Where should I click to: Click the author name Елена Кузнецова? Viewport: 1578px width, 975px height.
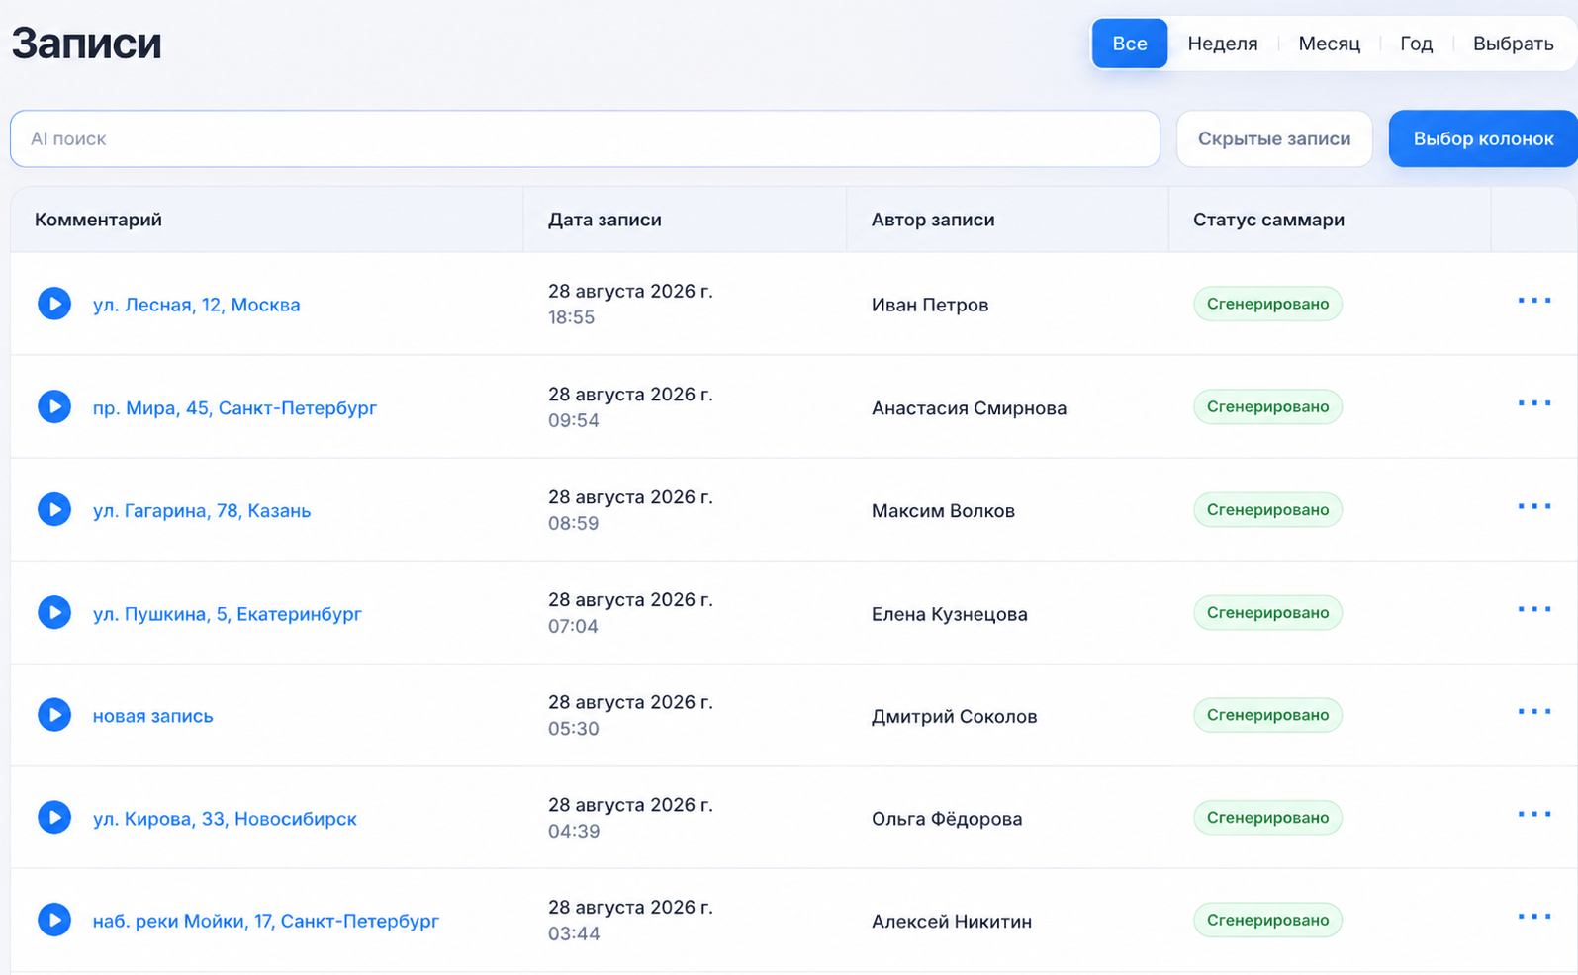click(x=949, y=613)
